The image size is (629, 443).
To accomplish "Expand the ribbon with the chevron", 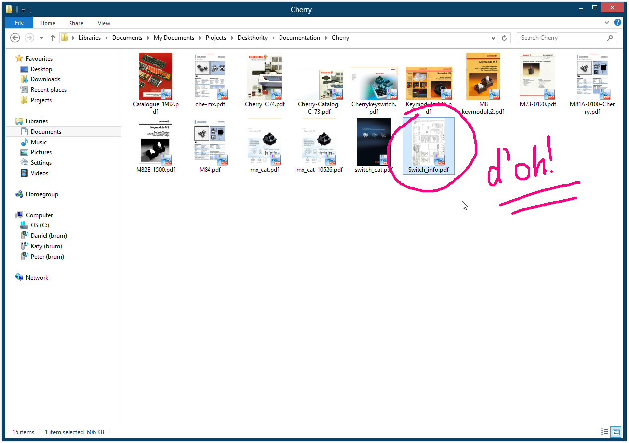I will [x=607, y=23].
